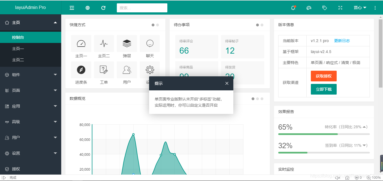Open the 待审评论 66 card
Screen dimensions: 383x181
pos(197,47)
